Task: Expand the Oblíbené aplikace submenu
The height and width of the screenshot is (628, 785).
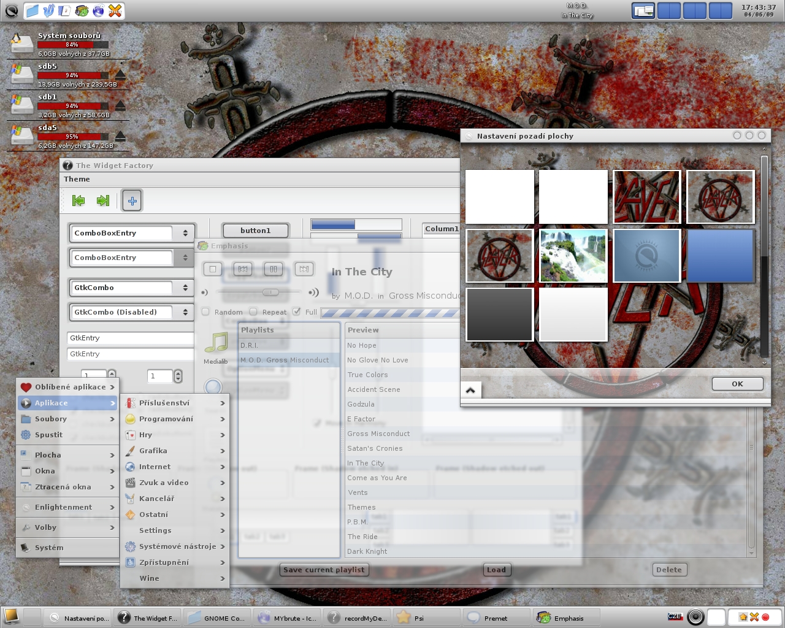Action: [x=67, y=387]
